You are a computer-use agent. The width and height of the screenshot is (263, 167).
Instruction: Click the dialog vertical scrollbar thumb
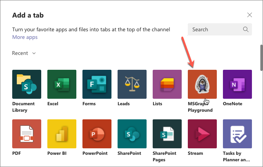[x=261, y=58]
